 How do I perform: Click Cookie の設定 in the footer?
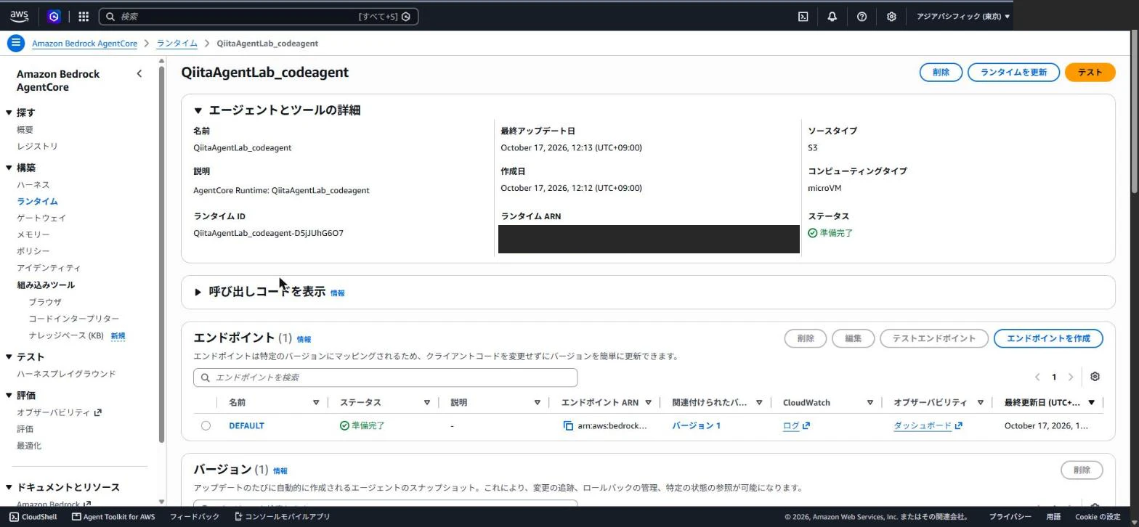click(1098, 517)
